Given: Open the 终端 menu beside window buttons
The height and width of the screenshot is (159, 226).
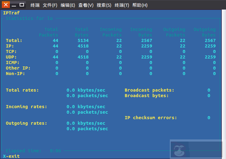Looking at the screenshot, I should coord(35,5).
